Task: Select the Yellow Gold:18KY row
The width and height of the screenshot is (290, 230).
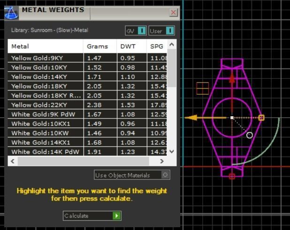Action: point(87,86)
